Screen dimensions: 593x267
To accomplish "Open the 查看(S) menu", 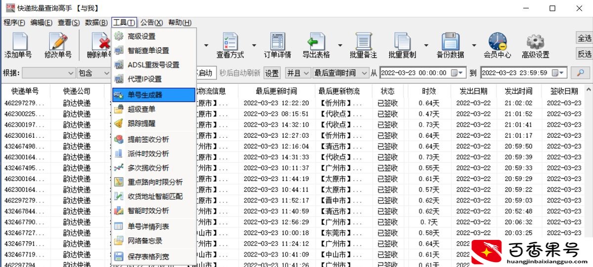I will (69, 22).
